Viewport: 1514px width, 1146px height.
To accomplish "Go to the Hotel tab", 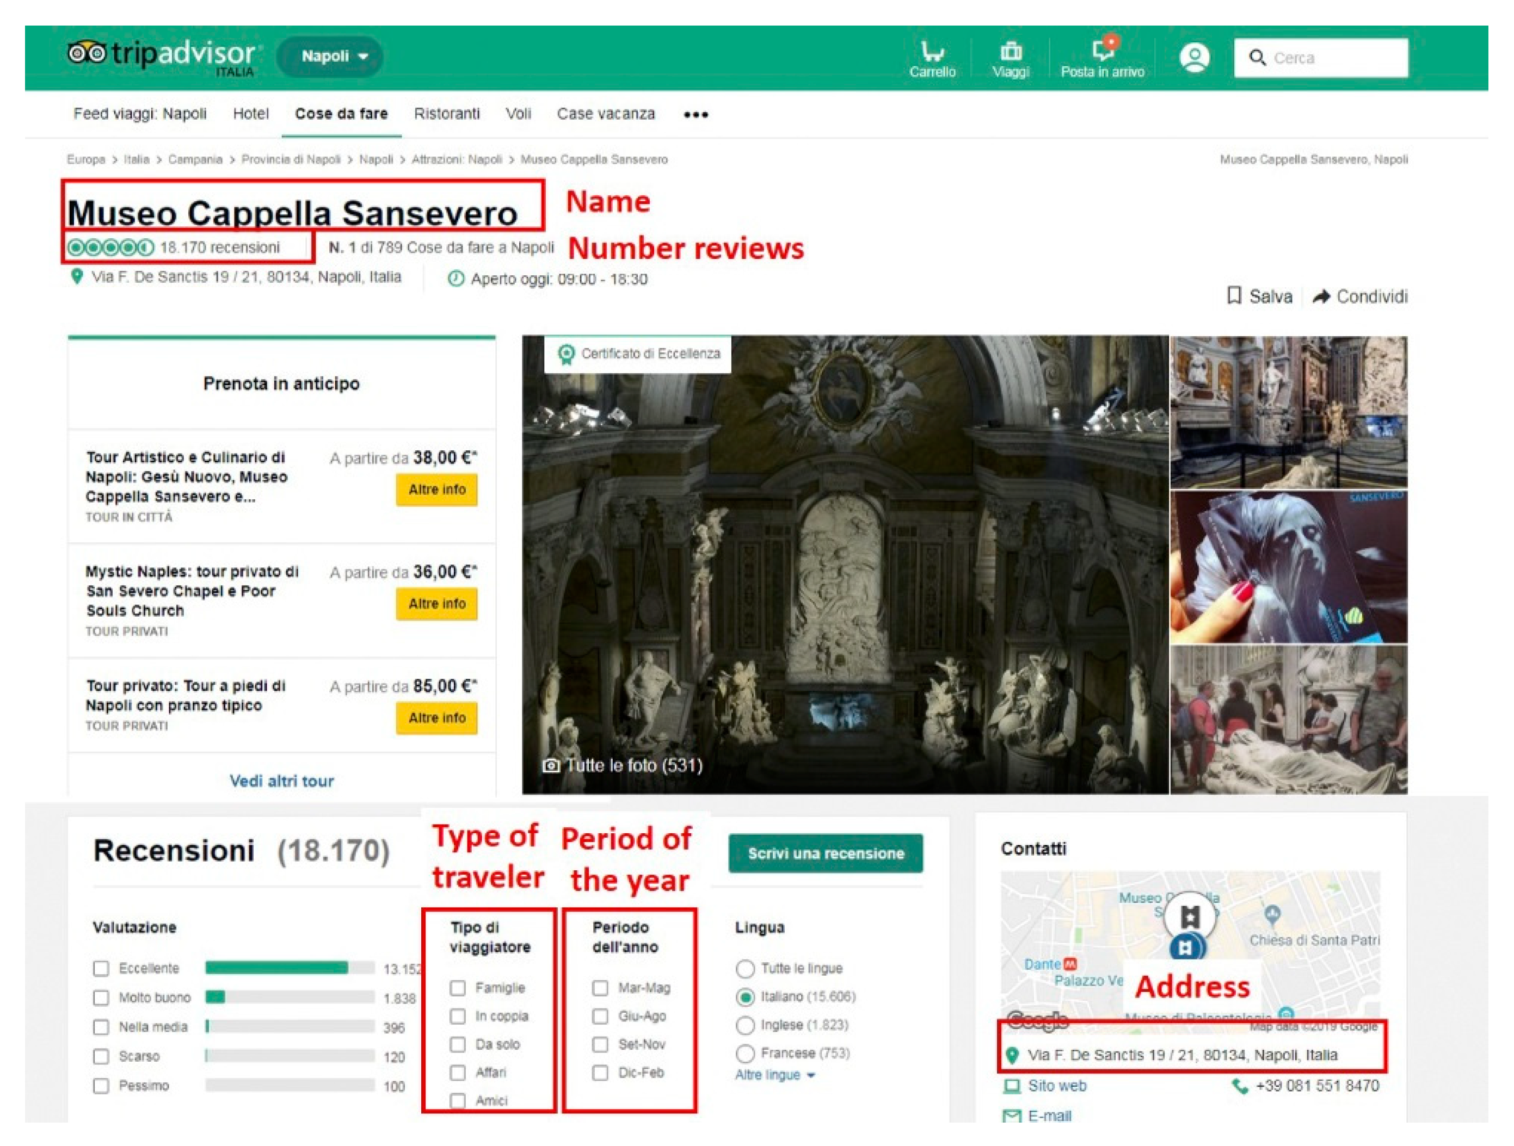I will [x=250, y=114].
